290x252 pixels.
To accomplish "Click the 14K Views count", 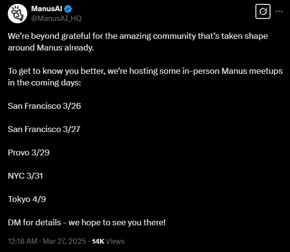I will pos(108,241).
